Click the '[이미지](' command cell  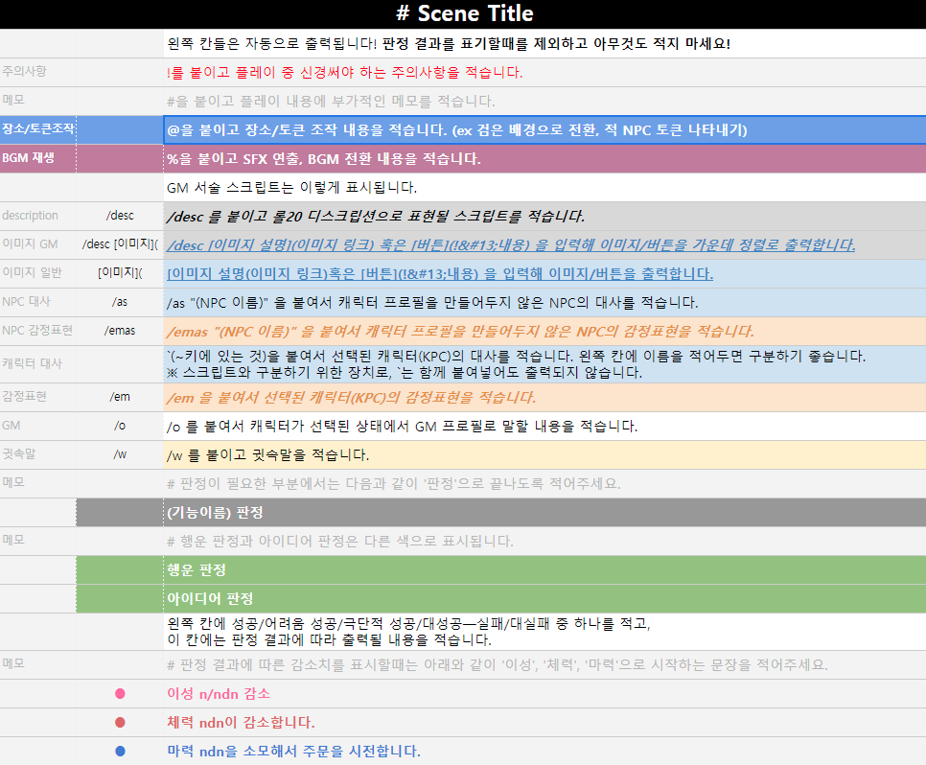(120, 273)
